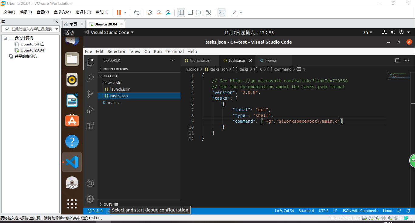Open the zh input language menu

[x=368, y=32]
